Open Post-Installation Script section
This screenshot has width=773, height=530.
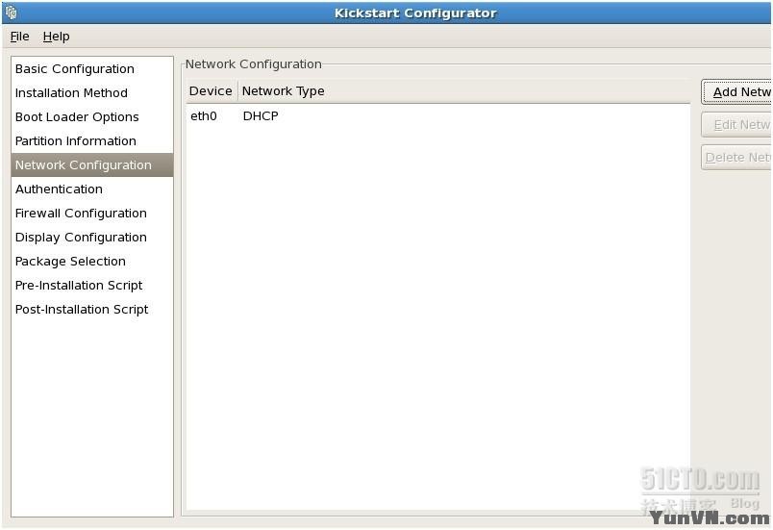pos(92,310)
